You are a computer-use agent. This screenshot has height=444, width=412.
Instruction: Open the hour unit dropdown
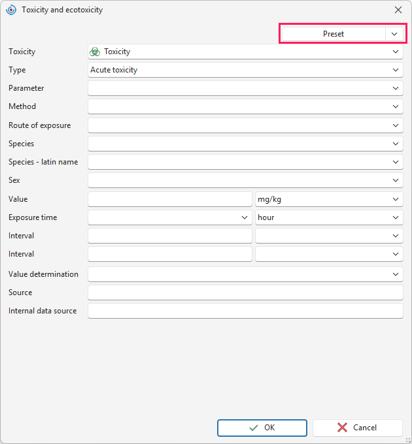click(x=329, y=217)
